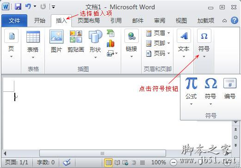Viewport: 241px width, 168px height.
Task: Click the previous page double-arrow button
Action: (x=235, y=129)
